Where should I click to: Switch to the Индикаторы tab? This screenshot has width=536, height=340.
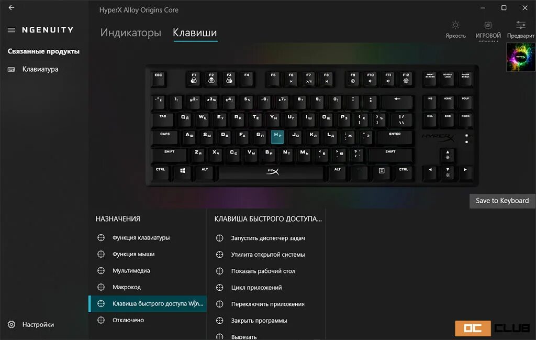click(130, 32)
